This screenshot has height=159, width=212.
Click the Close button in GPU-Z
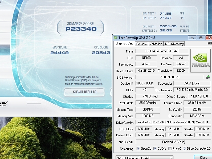[203, 157]
